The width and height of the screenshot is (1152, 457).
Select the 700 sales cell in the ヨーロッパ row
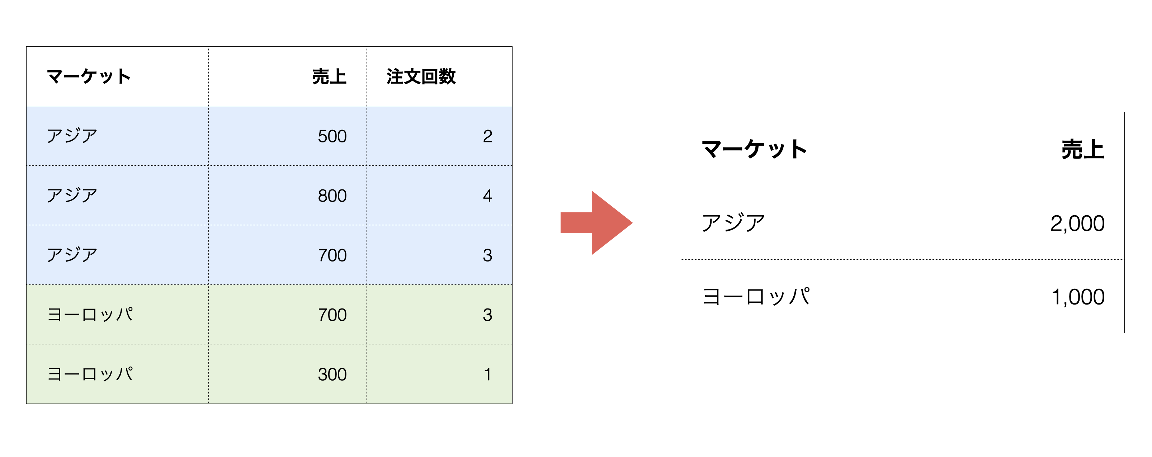tap(332, 315)
